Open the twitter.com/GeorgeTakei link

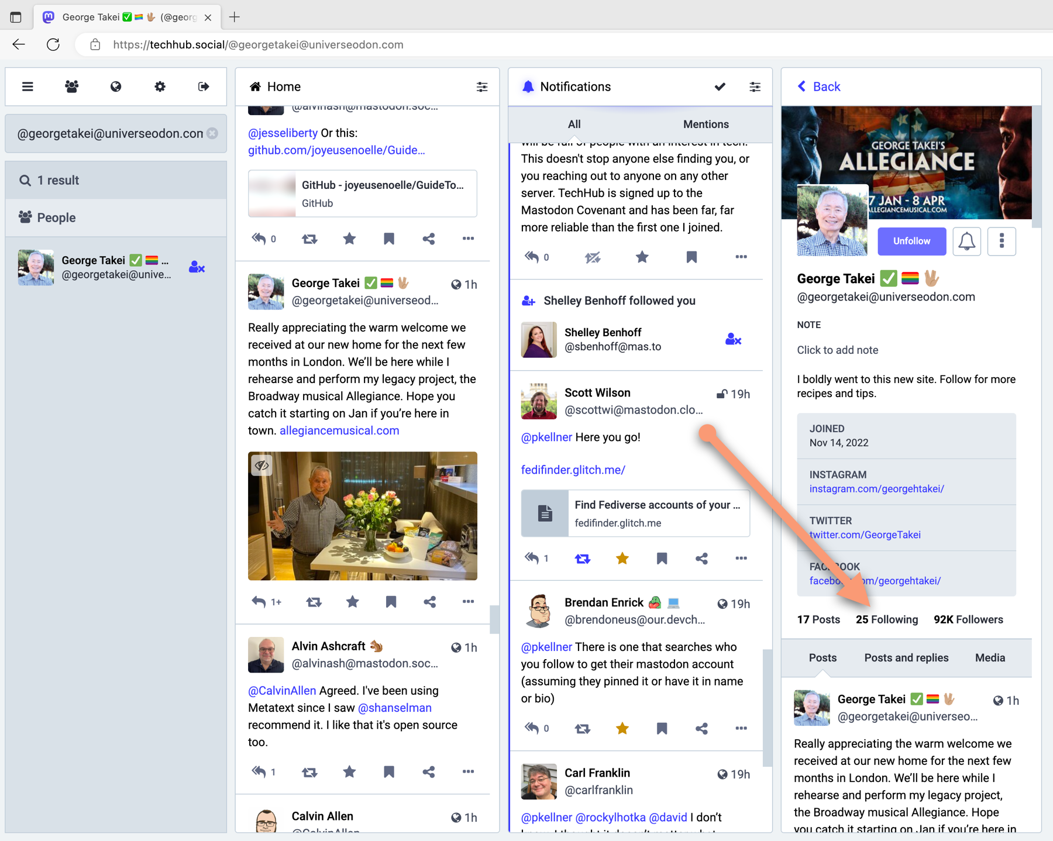pos(865,535)
